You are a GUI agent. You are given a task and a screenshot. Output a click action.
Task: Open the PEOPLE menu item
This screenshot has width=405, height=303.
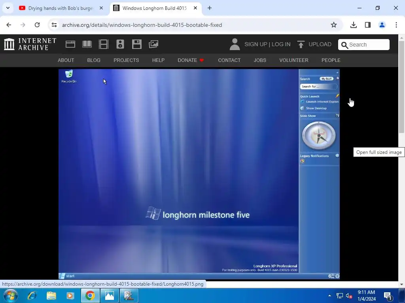331,60
